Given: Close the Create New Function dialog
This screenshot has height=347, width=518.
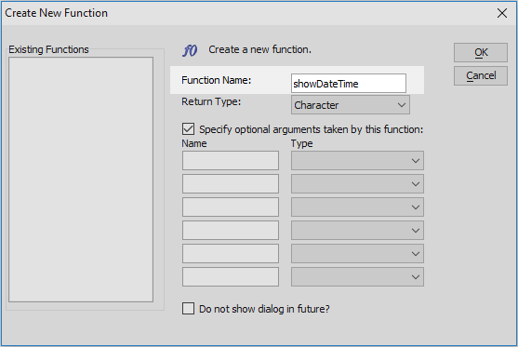Looking at the screenshot, I should [502, 13].
